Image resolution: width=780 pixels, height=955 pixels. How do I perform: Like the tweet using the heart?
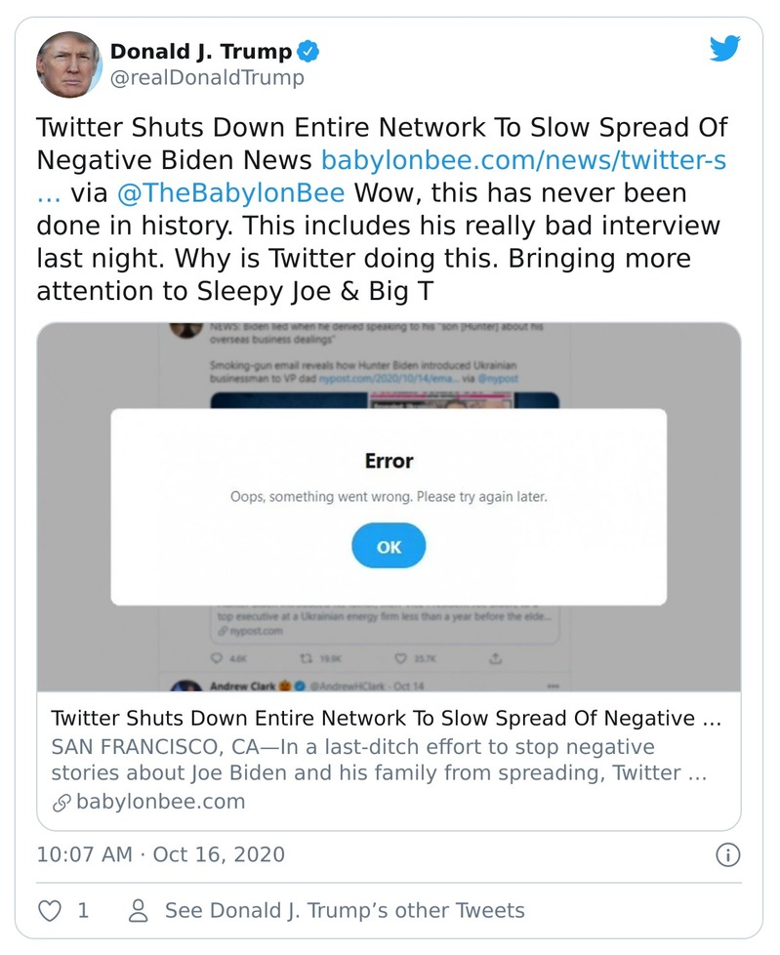[48, 911]
